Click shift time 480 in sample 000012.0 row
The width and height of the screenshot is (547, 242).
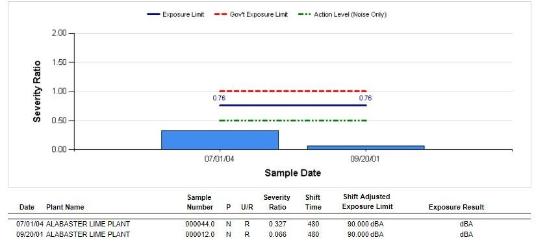[313, 234]
